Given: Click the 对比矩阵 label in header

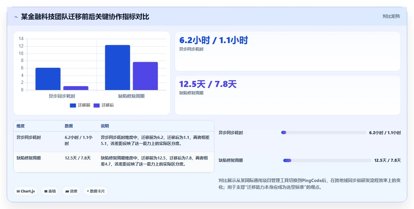Looking at the screenshot, I should coord(391,16).
